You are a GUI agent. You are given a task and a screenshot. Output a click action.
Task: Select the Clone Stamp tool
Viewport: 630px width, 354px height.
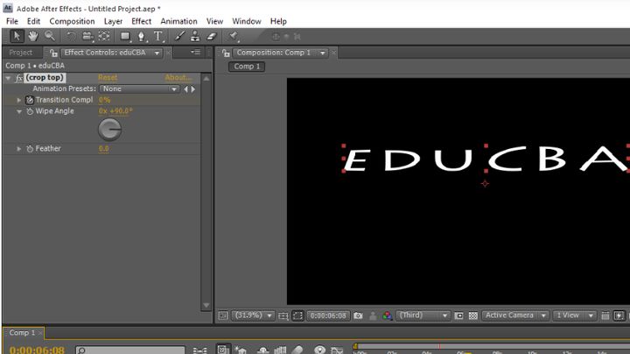pyautogui.click(x=195, y=36)
